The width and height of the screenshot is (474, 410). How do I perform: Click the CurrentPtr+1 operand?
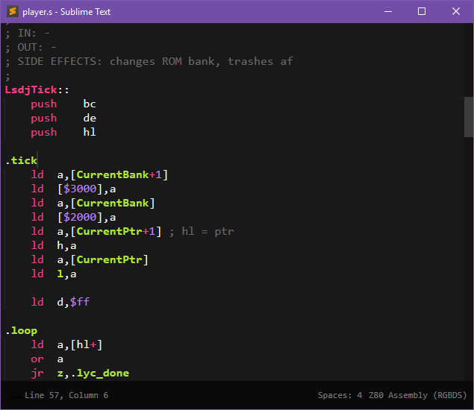[x=116, y=231]
